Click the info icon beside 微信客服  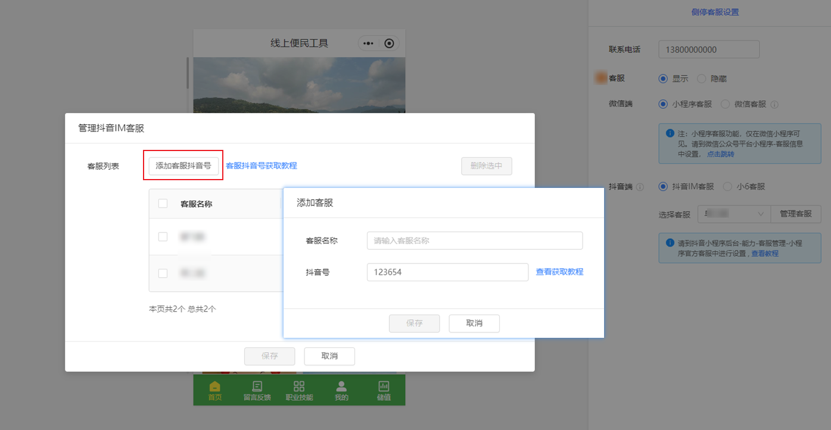[774, 105]
